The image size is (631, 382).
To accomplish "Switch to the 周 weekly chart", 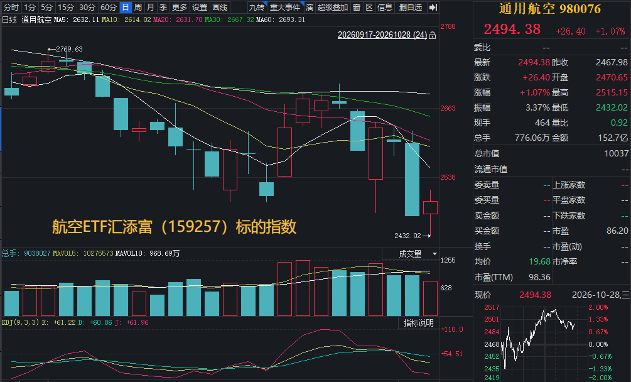I will point(138,8).
